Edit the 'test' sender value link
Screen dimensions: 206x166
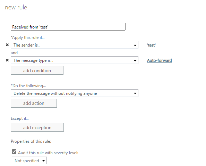(151, 45)
